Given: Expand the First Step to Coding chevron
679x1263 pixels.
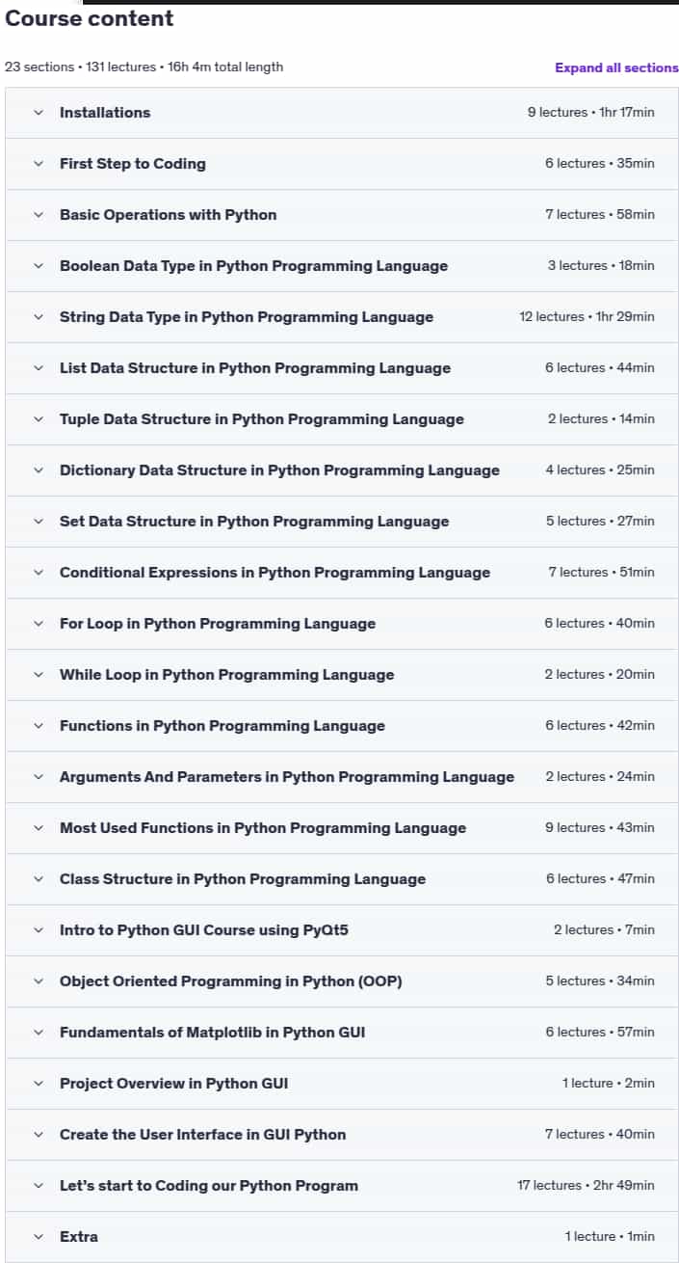Looking at the screenshot, I should pyautogui.click(x=39, y=164).
